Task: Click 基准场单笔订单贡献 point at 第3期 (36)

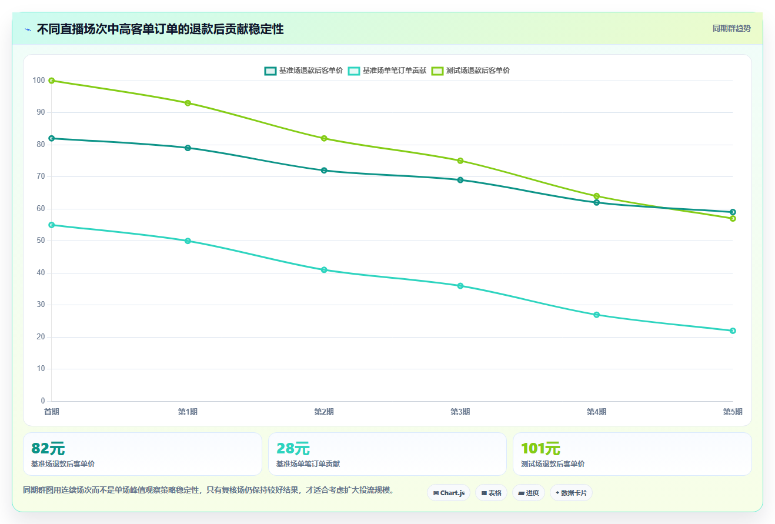Action: tap(460, 286)
